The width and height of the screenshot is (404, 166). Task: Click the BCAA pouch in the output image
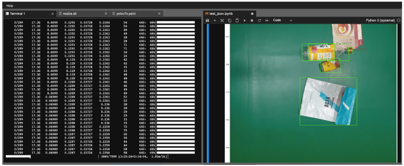pyautogui.click(x=328, y=102)
